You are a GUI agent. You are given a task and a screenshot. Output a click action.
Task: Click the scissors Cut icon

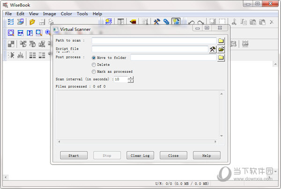click(x=234, y=22)
